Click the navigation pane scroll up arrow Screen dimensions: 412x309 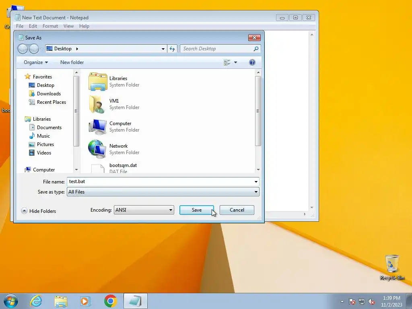(x=76, y=72)
